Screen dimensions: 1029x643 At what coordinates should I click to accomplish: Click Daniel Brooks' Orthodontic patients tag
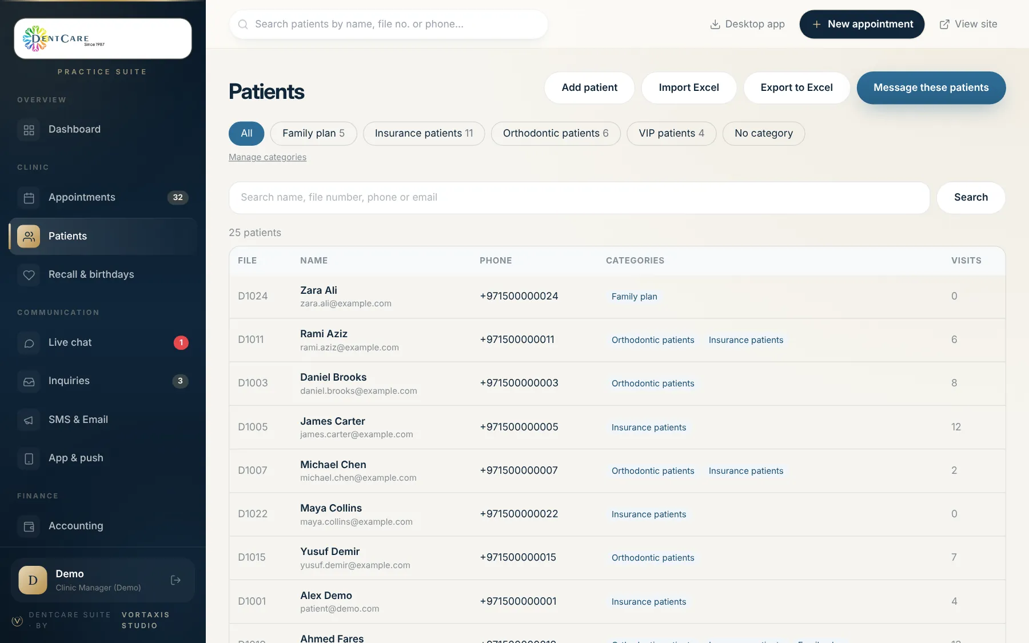pos(653,384)
